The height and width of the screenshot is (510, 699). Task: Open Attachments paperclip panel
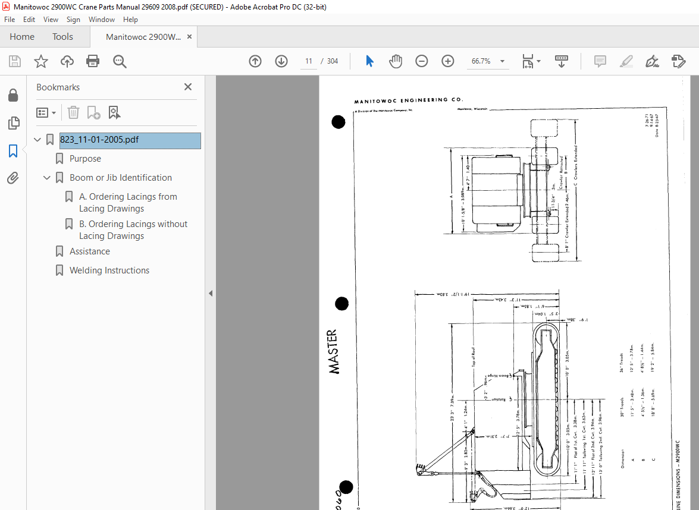[13, 178]
